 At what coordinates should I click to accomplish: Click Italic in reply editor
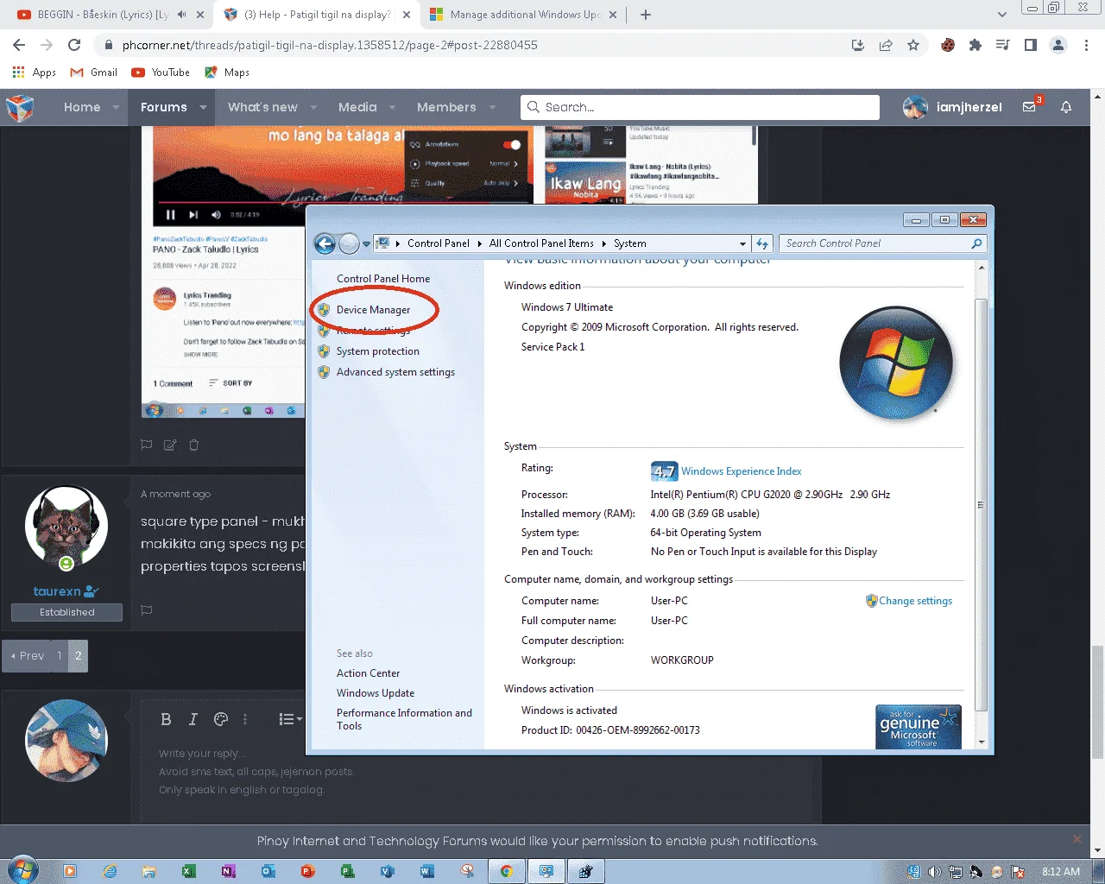(x=193, y=719)
